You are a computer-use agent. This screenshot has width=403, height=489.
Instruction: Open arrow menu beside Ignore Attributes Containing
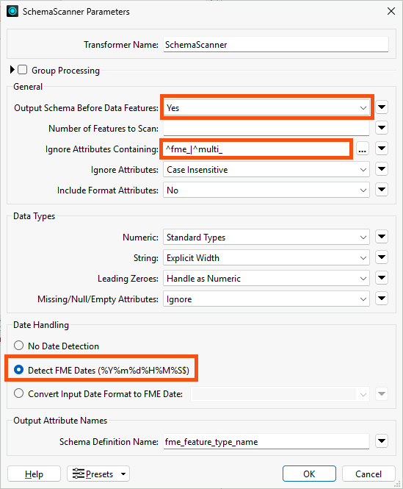click(x=382, y=148)
